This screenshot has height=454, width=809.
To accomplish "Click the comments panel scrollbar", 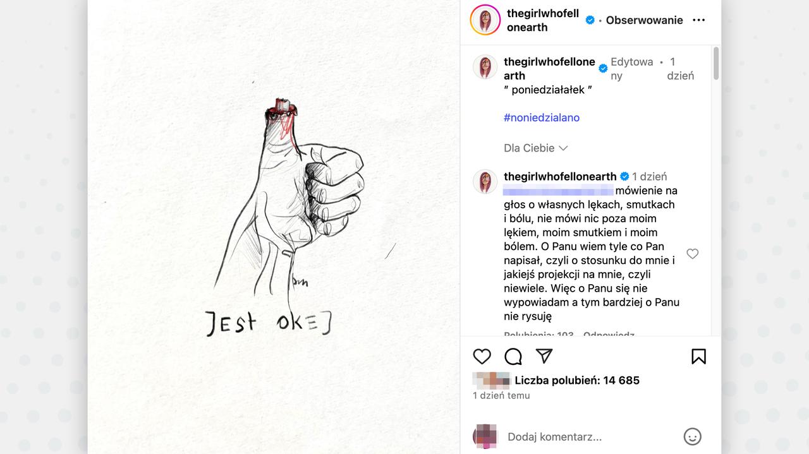I will coord(716,63).
